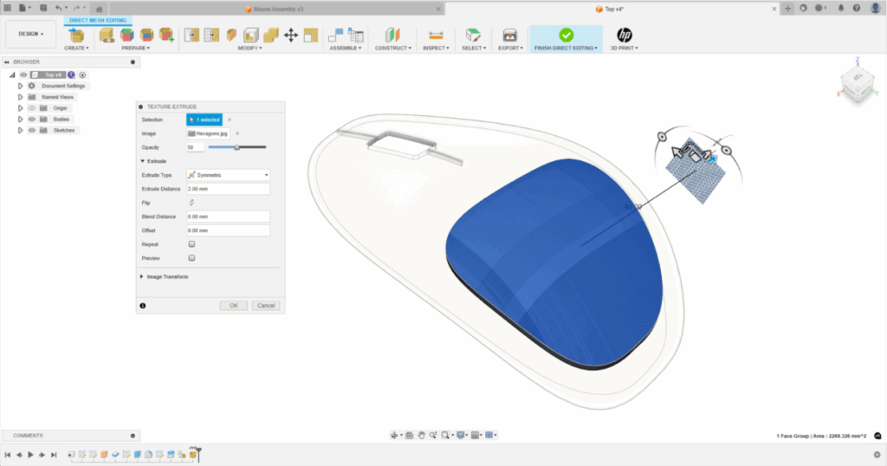This screenshot has height=466, width=887.
Task: Redo the last undone action
Action: point(76,8)
